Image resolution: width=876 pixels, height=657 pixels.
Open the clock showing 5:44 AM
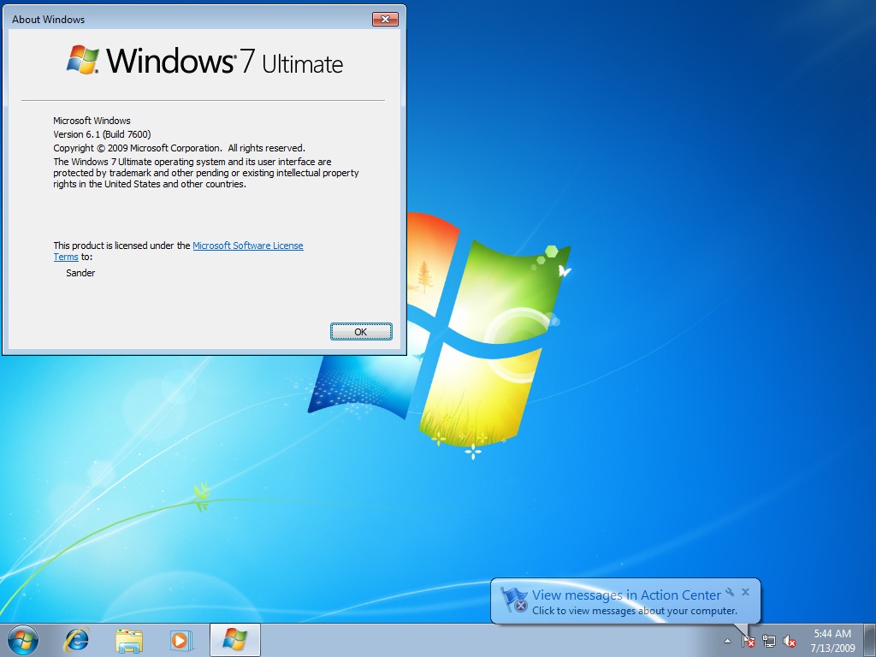point(832,634)
